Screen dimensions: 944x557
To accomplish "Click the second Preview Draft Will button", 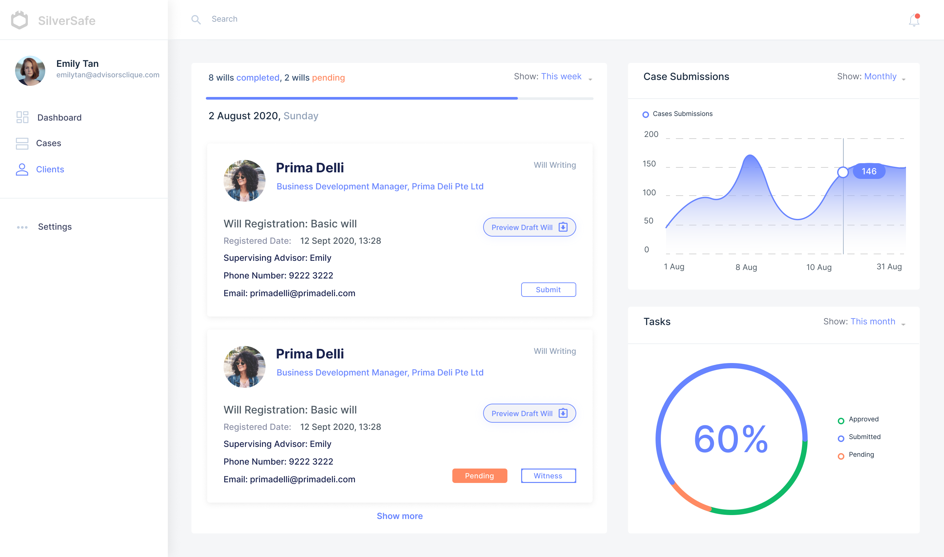I will point(529,413).
